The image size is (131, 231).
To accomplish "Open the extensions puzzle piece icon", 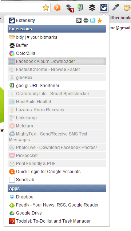I will (79, 21).
